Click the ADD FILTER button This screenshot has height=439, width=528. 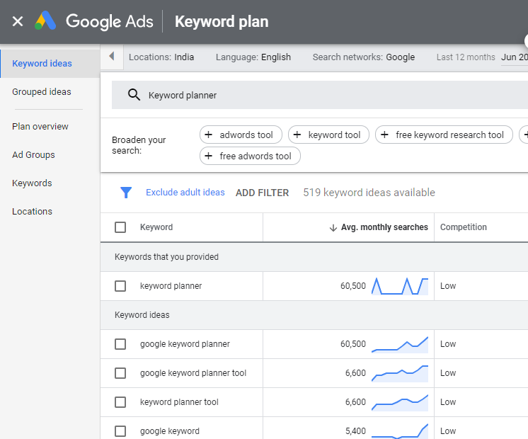tap(262, 193)
